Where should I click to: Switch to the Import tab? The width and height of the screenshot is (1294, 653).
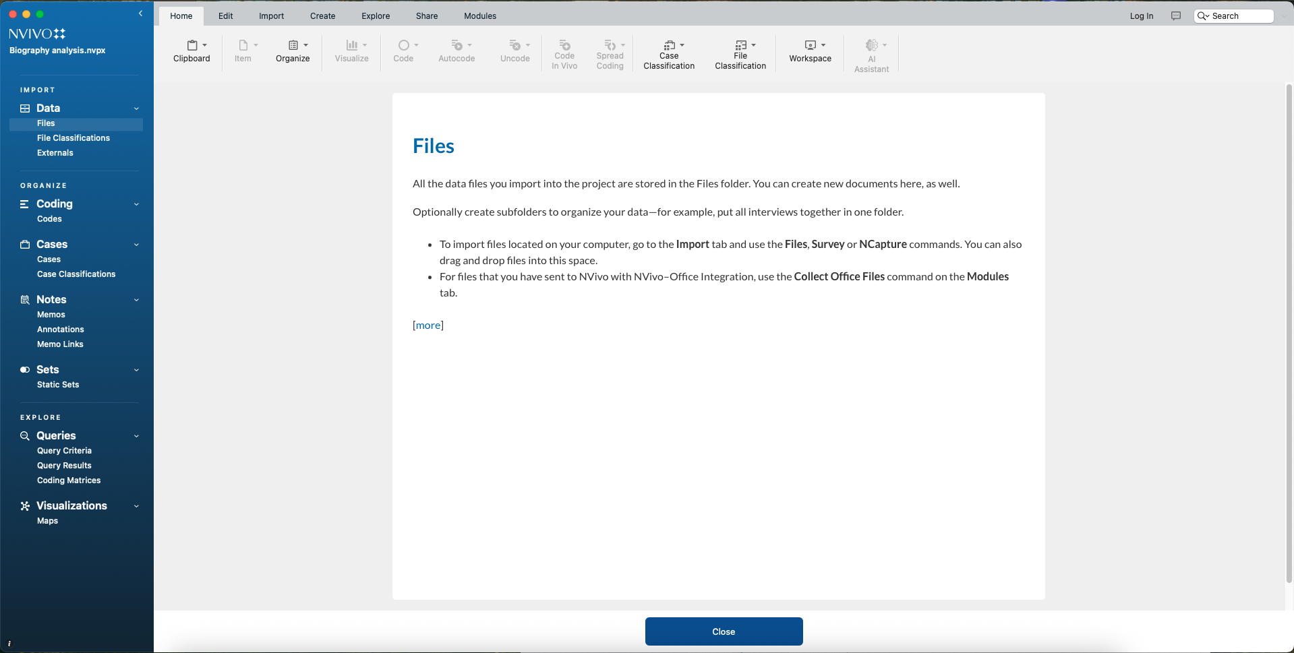(271, 16)
